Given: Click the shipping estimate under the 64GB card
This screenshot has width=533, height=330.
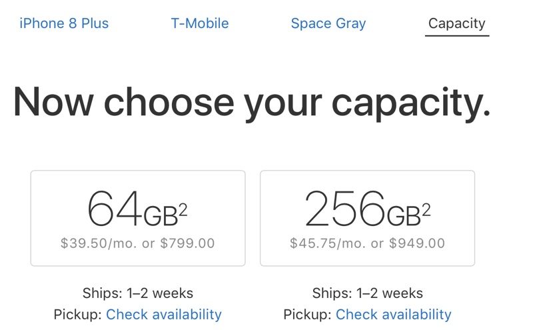Looking at the screenshot, I should tap(138, 293).
